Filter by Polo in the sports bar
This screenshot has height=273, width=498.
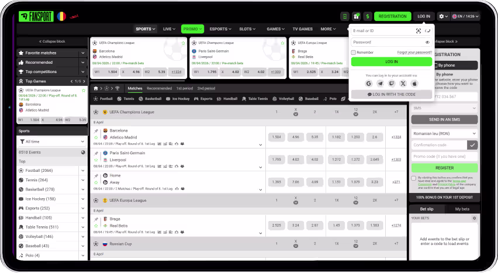point(330,99)
